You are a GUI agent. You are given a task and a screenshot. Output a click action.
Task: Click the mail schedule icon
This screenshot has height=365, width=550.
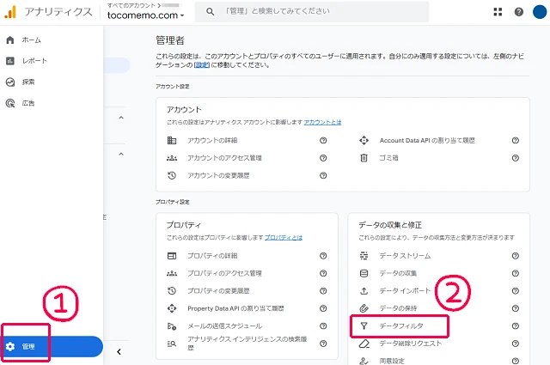click(x=172, y=326)
